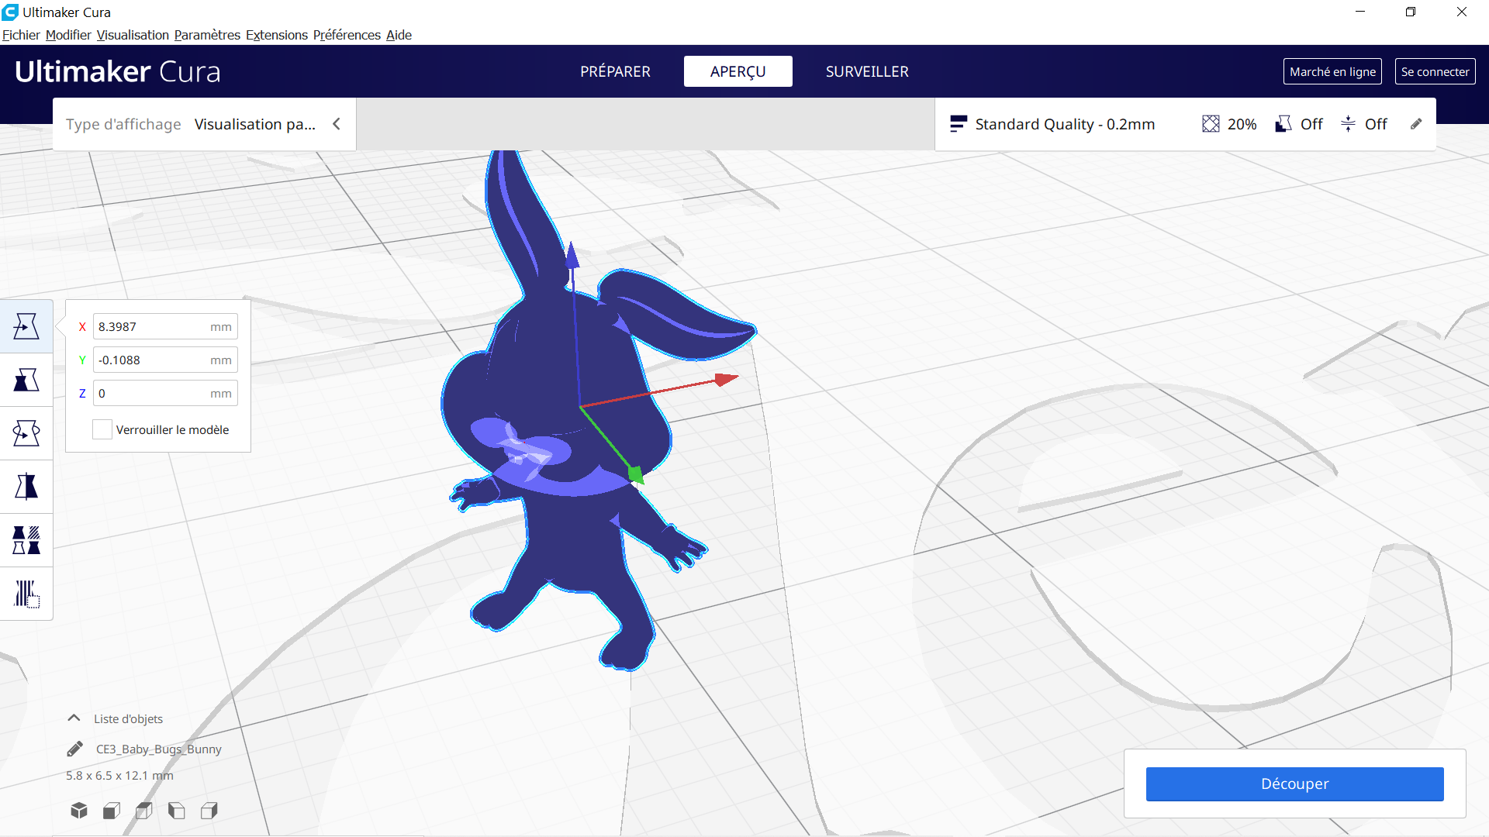Image resolution: width=1489 pixels, height=837 pixels.
Task: Select the Support Blocker tool
Action: point(26,594)
